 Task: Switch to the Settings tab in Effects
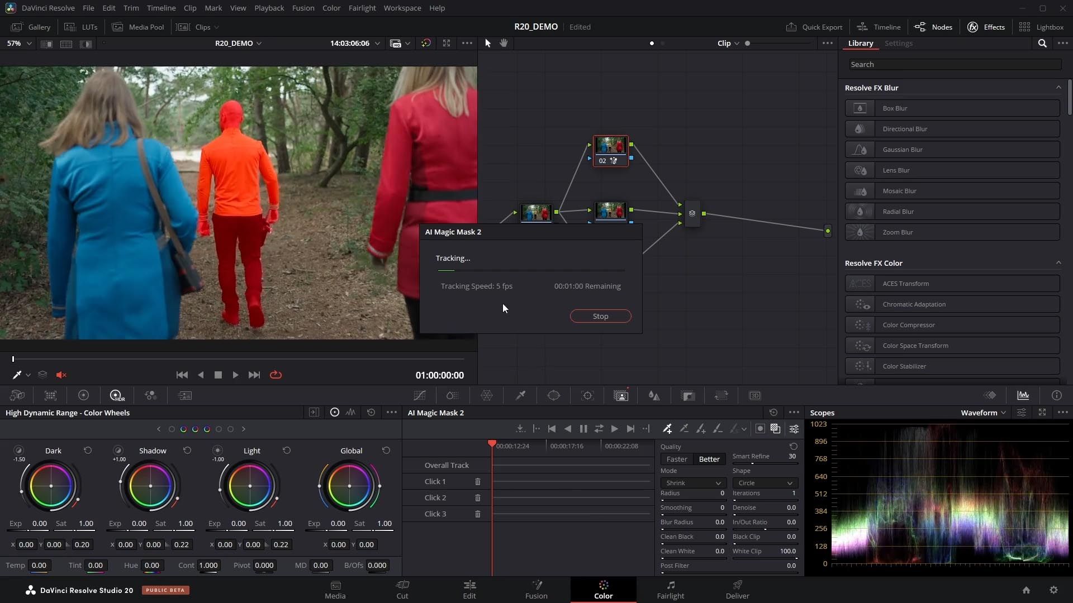point(899,43)
